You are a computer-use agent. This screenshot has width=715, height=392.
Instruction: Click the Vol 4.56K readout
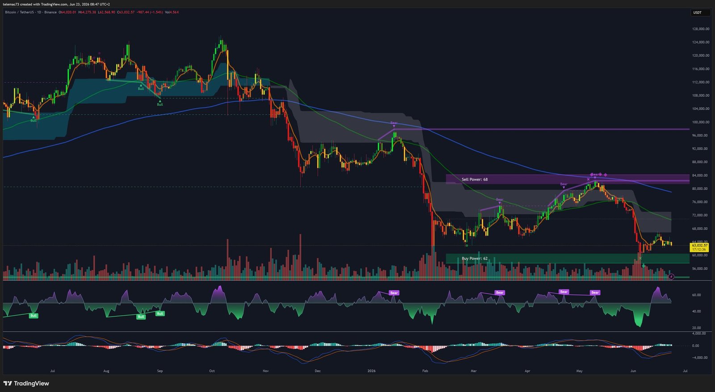[x=172, y=12]
